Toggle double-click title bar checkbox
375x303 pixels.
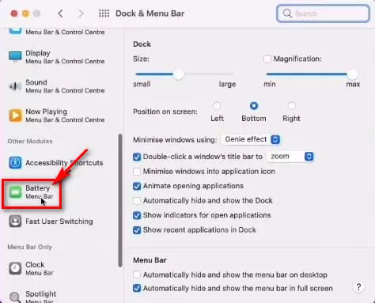(x=137, y=157)
